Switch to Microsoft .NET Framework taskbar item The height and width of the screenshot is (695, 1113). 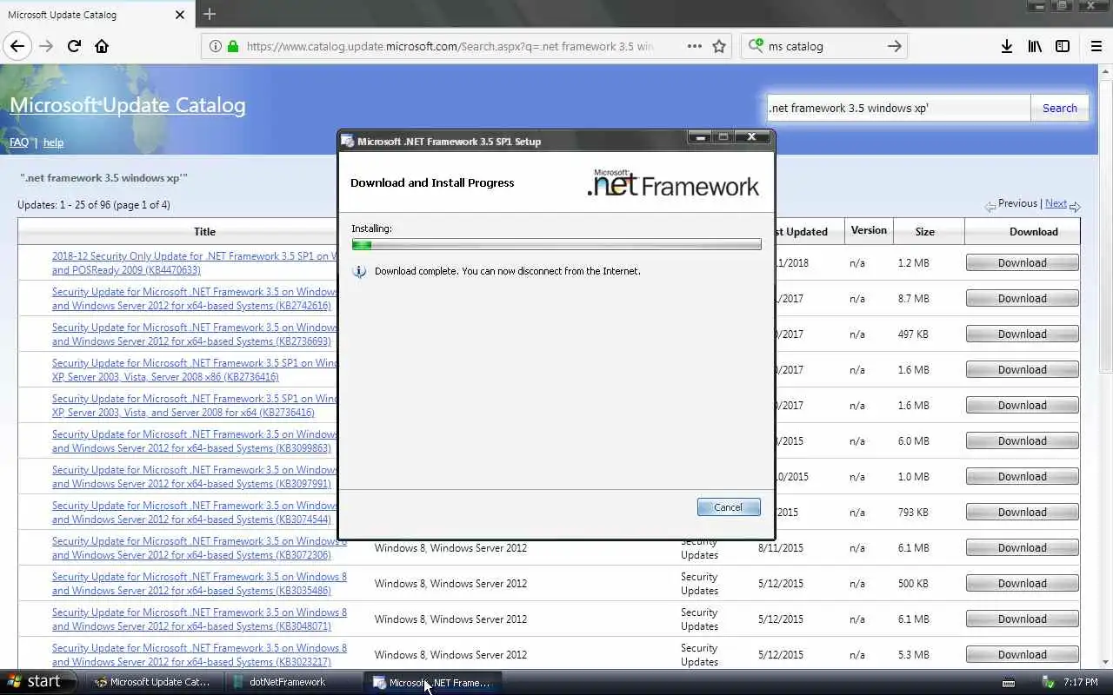coord(432,682)
